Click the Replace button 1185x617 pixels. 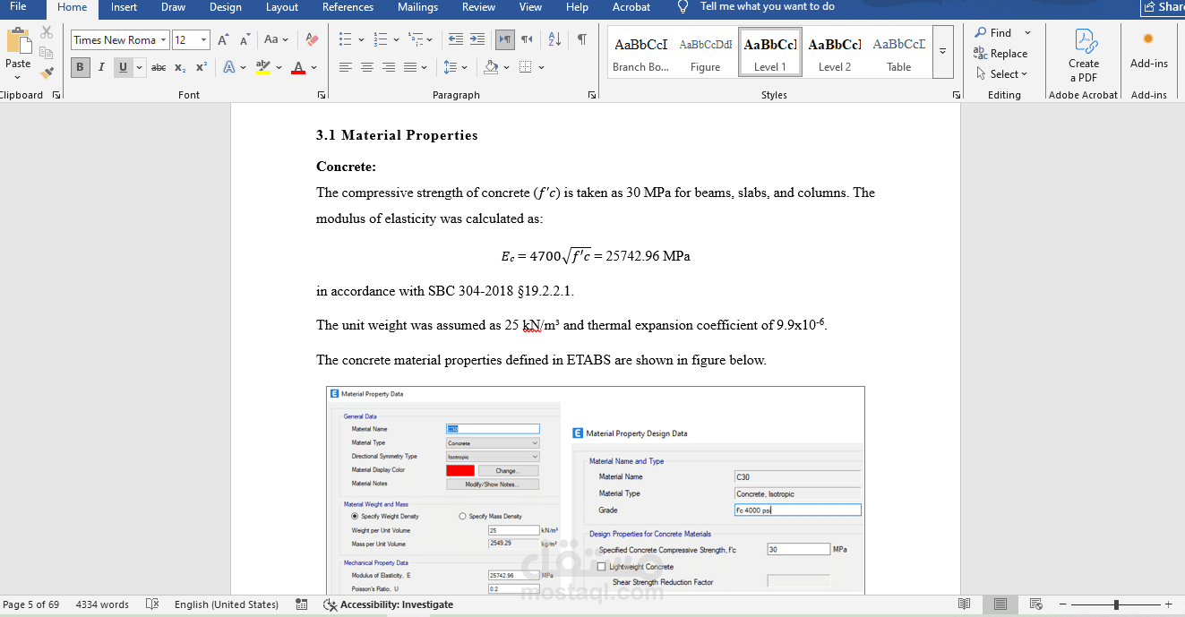tap(1000, 54)
